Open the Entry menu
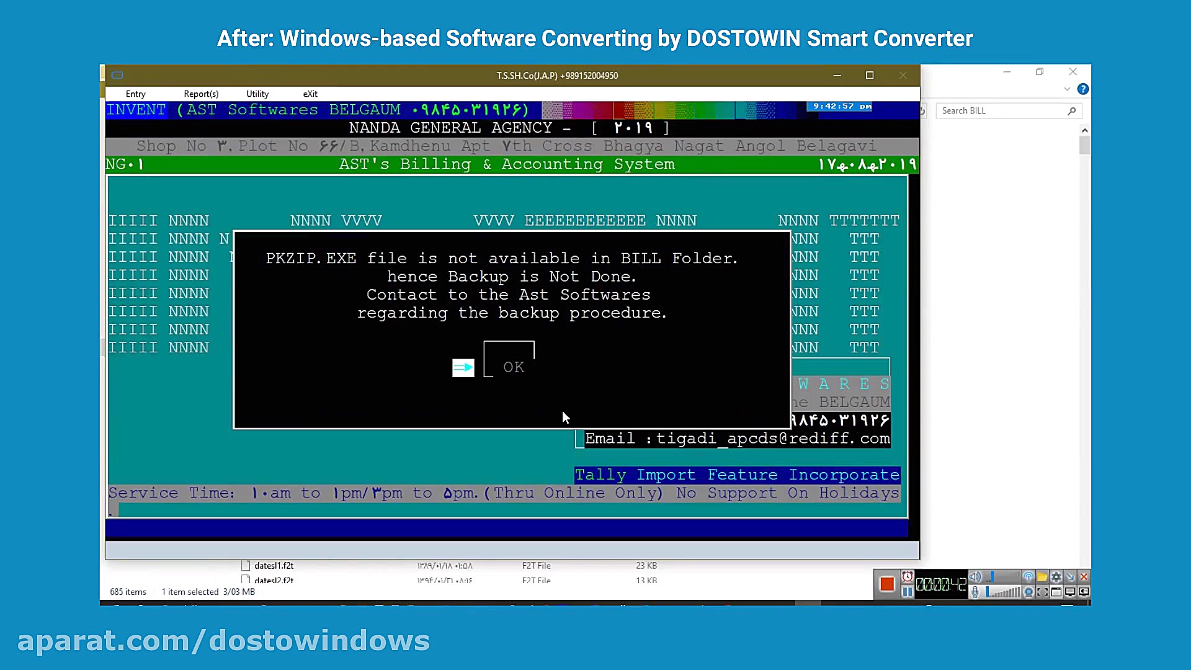The image size is (1191, 670). [x=135, y=94]
